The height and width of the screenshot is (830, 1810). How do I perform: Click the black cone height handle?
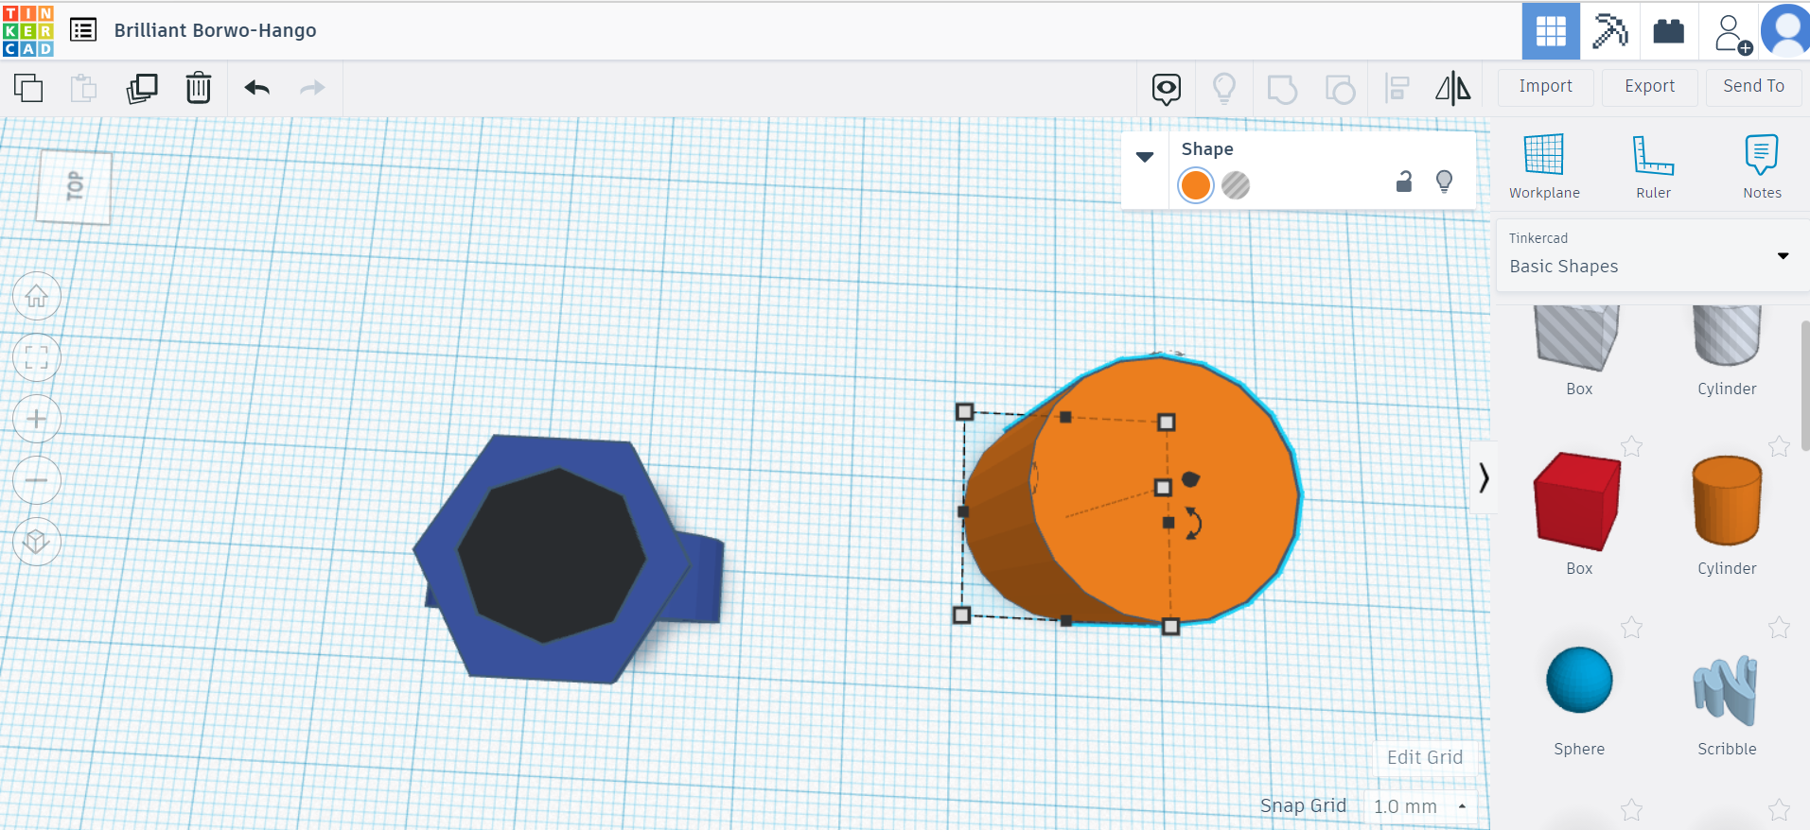[x=1190, y=479]
